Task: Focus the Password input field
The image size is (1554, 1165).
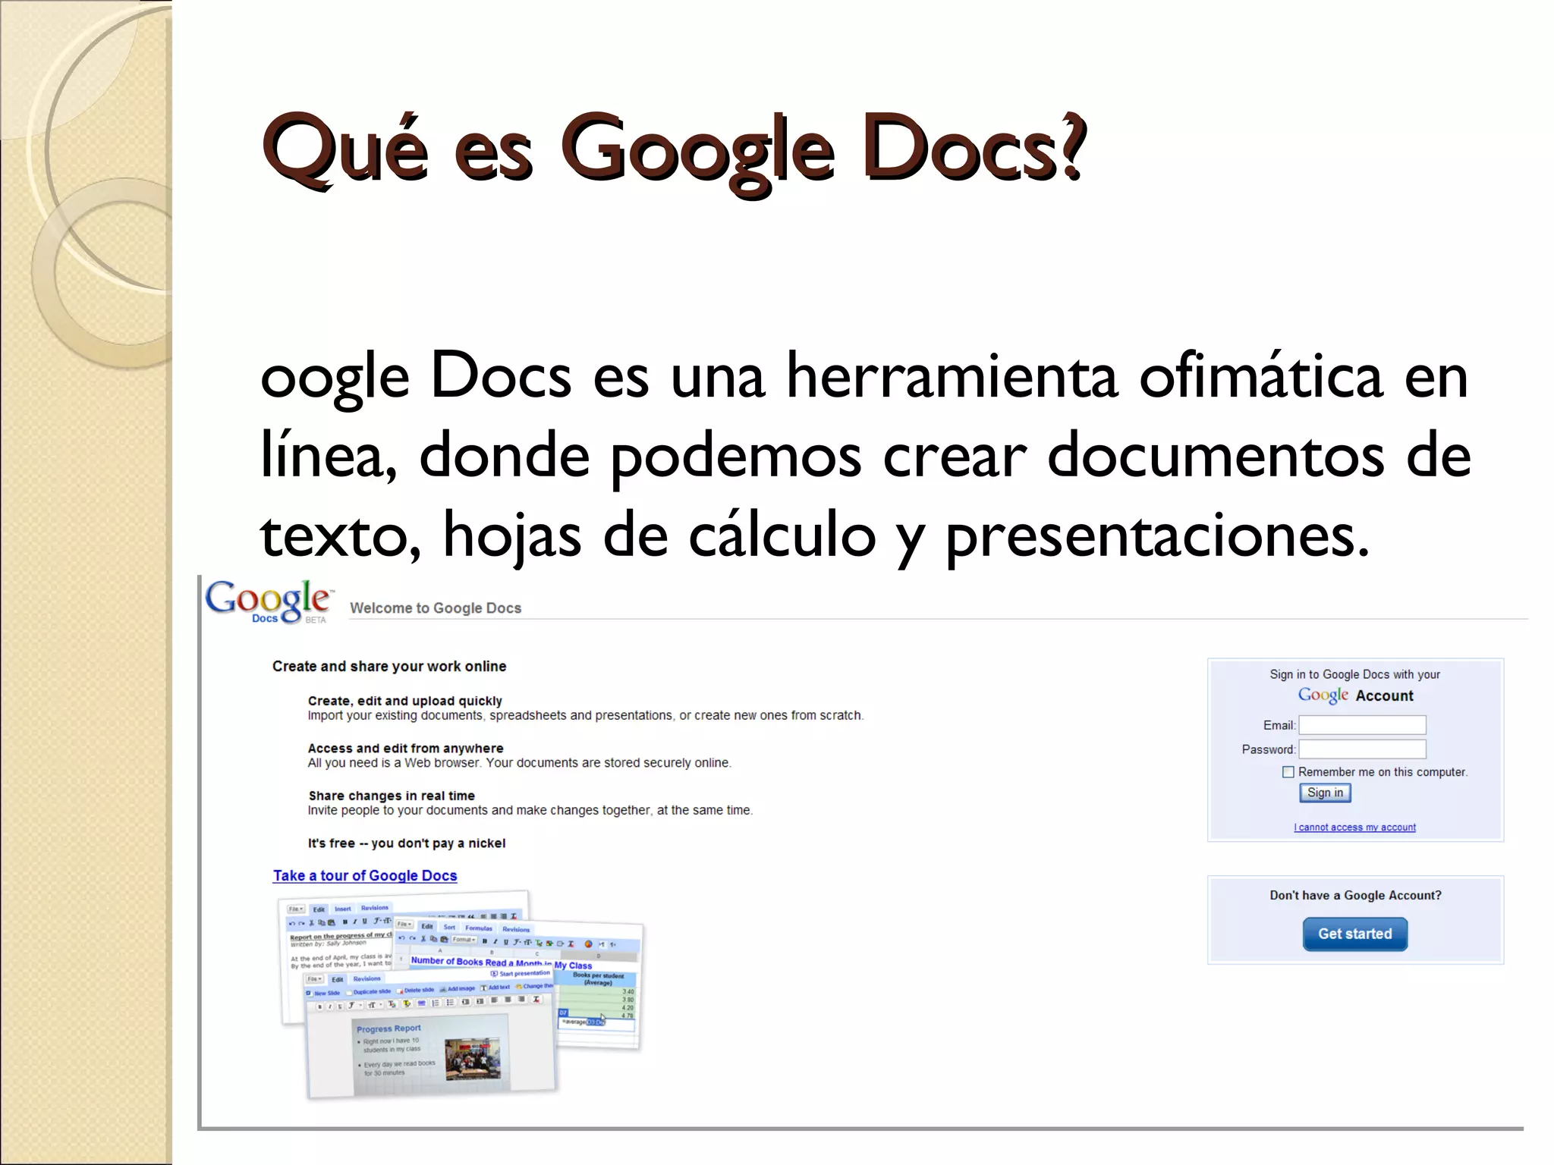Action: coord(1362,749)
